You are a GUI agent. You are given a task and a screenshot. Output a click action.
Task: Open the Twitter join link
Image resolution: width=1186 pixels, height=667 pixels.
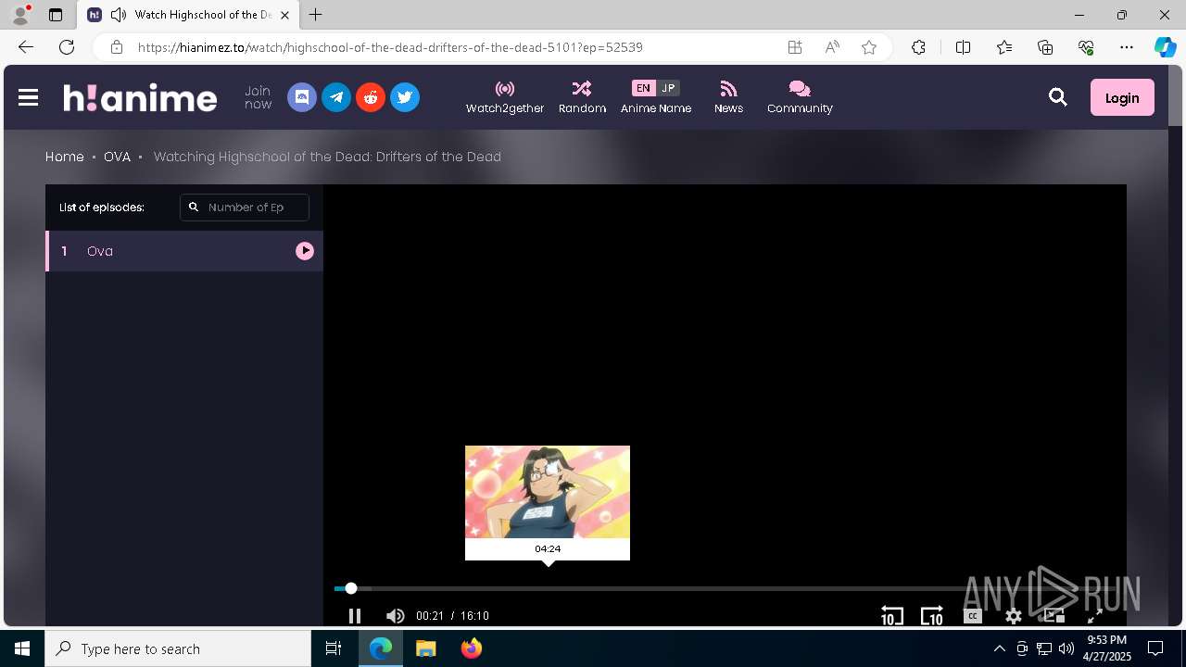(405, 97)
